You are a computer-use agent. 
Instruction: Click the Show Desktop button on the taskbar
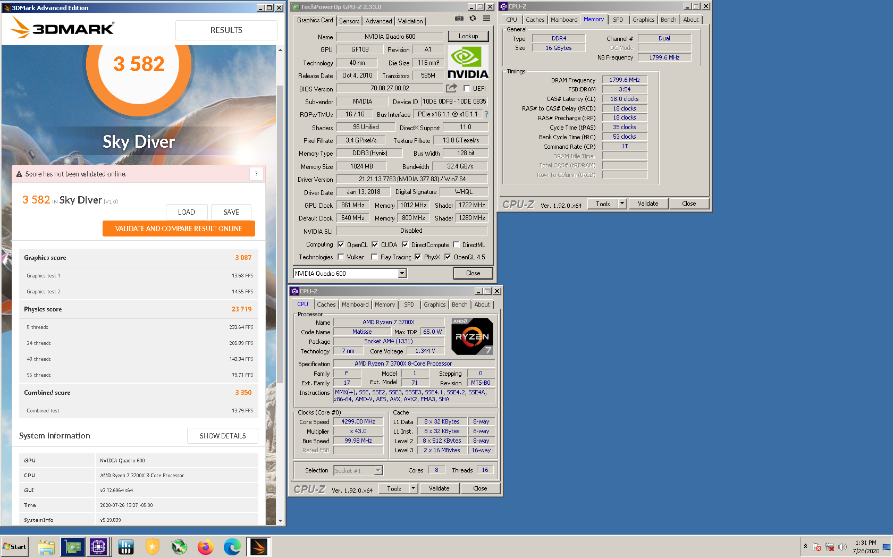tap(887, 547)
